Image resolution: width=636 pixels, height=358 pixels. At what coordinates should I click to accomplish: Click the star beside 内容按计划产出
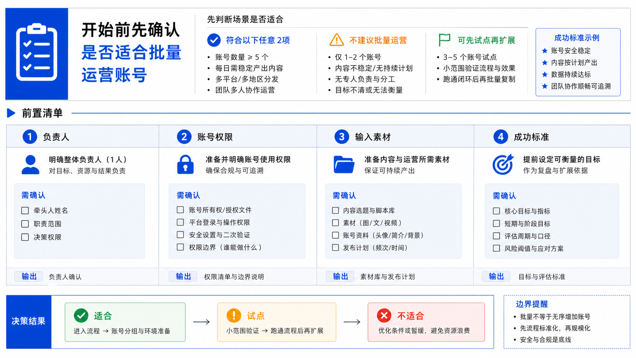545,62
